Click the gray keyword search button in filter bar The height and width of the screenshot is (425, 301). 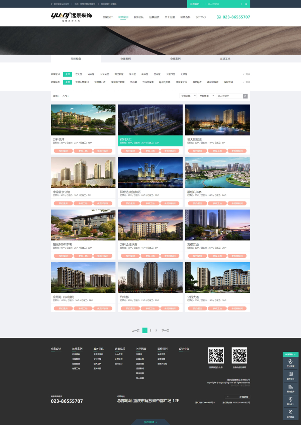[x=245, y=96]
